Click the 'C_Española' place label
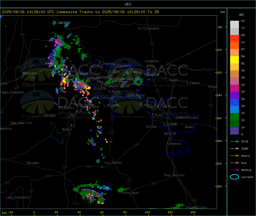Viewport: 256px width, 216px height. 123,66
